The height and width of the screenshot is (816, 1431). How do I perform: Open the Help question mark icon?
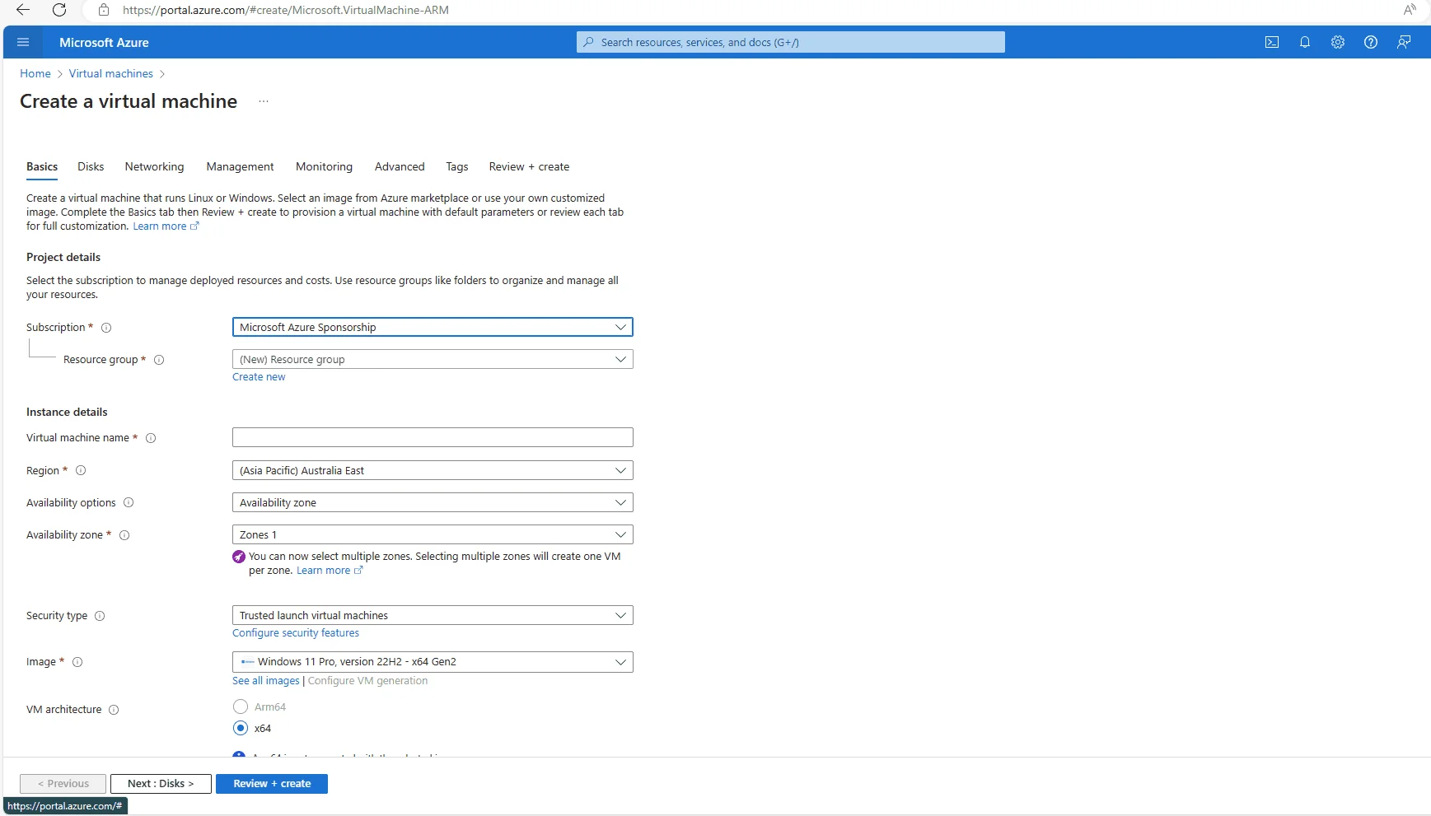(x=1371, y=42)
